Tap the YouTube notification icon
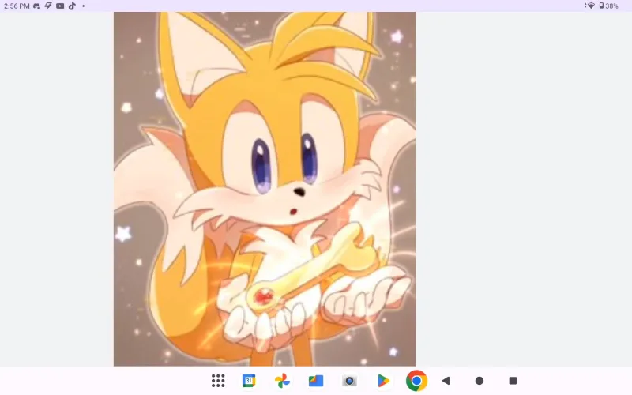This screenshot has width=632, height=395. (x=60, y=6)
